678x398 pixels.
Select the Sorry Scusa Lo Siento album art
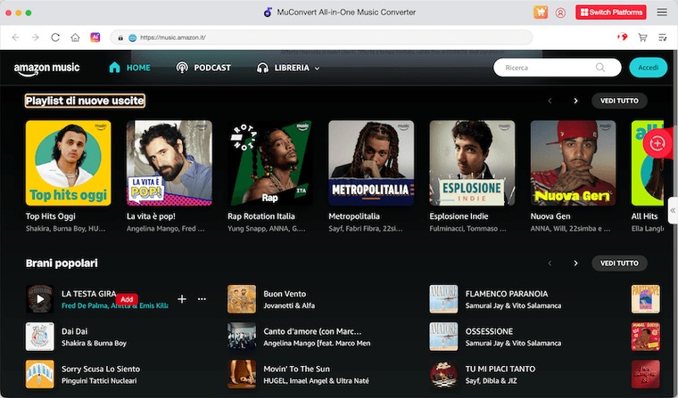(40, 374)
